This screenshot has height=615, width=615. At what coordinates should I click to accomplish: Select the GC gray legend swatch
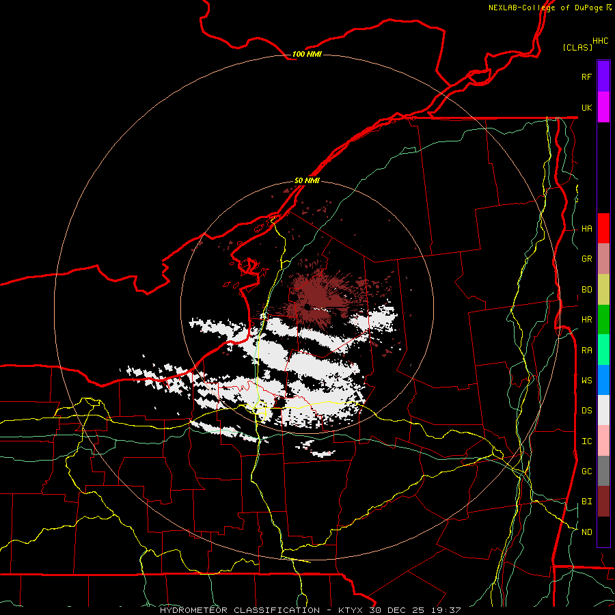(x=603, y=471)
